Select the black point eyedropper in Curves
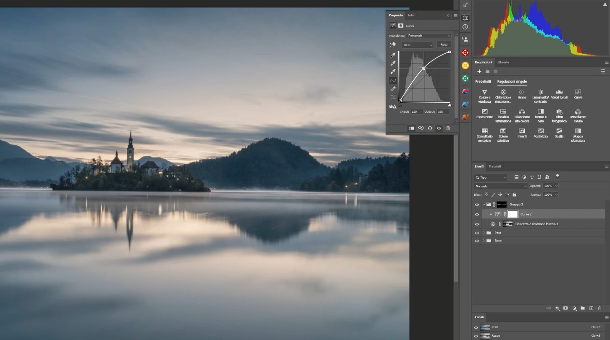Screen dimensions: 610x340 (x=393, y=55)
